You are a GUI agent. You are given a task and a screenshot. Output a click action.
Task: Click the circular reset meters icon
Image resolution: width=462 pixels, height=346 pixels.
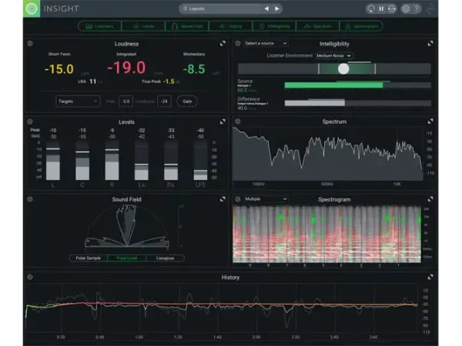click(x=370, y=8)
